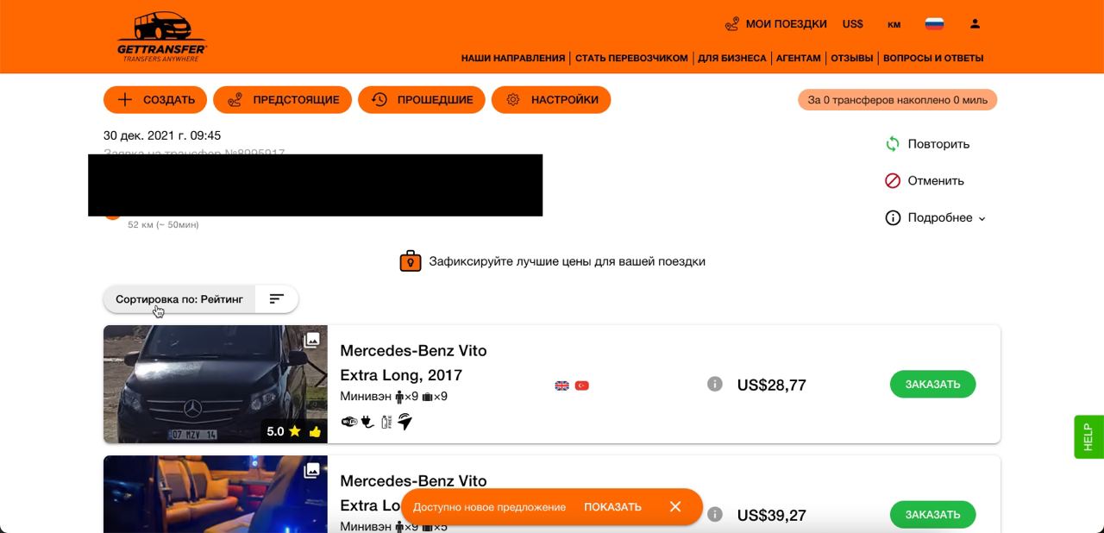Viewport: 1104px width, 533px height.
Task: Switch distance units with км
Action: (894, 24)
